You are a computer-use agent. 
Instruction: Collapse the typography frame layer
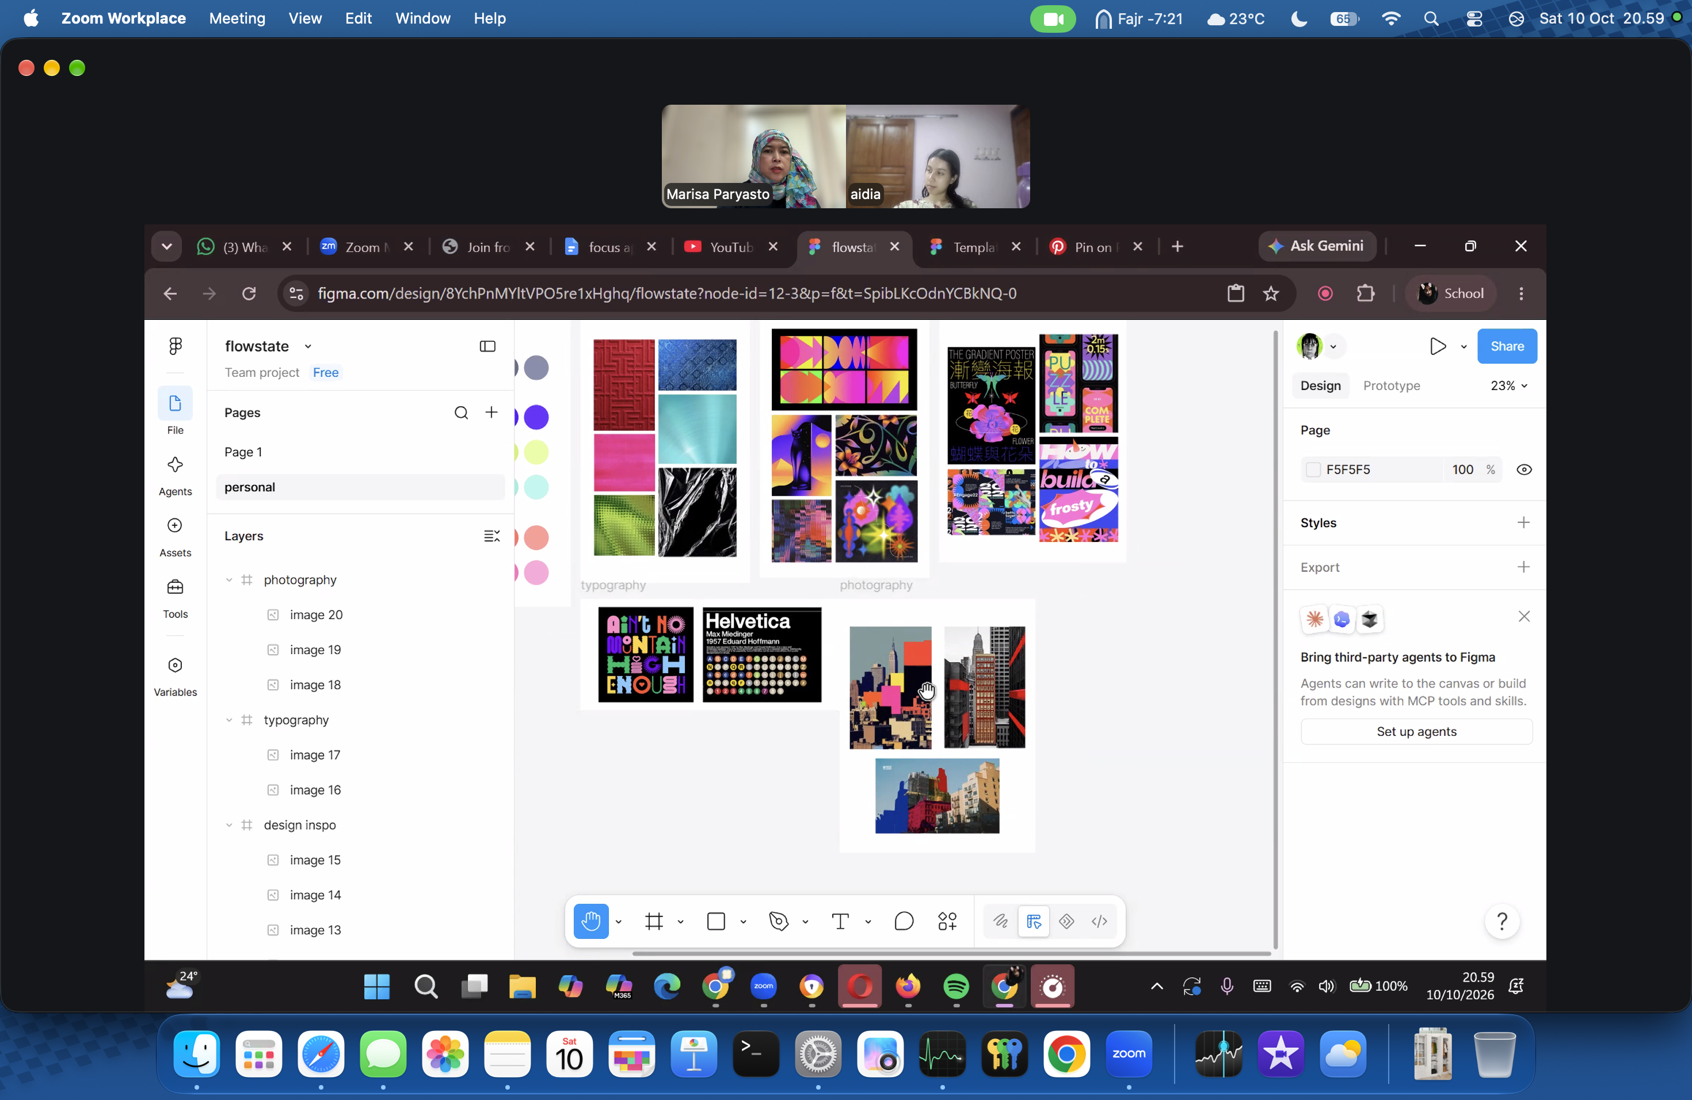pos(229,720)
